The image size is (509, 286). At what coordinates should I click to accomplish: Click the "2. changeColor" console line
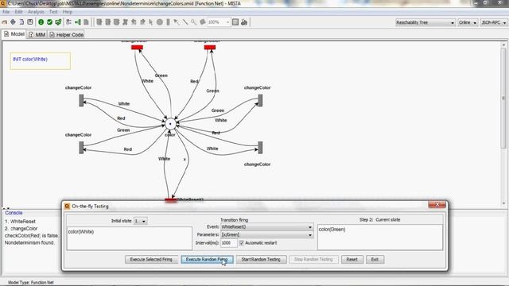[x=21, y=229]
